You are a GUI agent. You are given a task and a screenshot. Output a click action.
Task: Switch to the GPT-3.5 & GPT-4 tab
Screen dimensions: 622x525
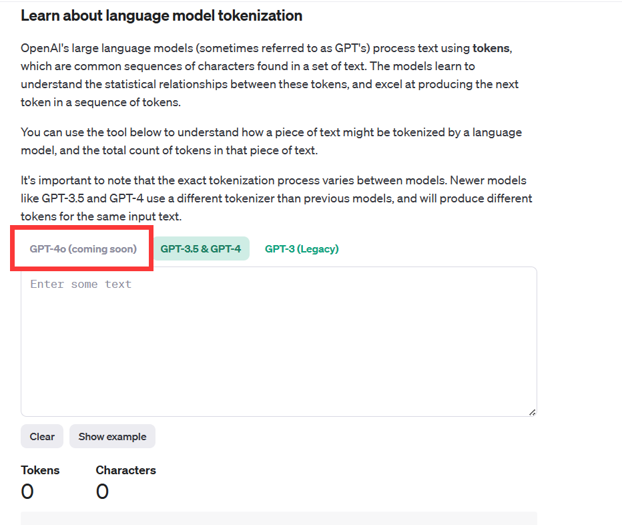(x=201, y=249)
